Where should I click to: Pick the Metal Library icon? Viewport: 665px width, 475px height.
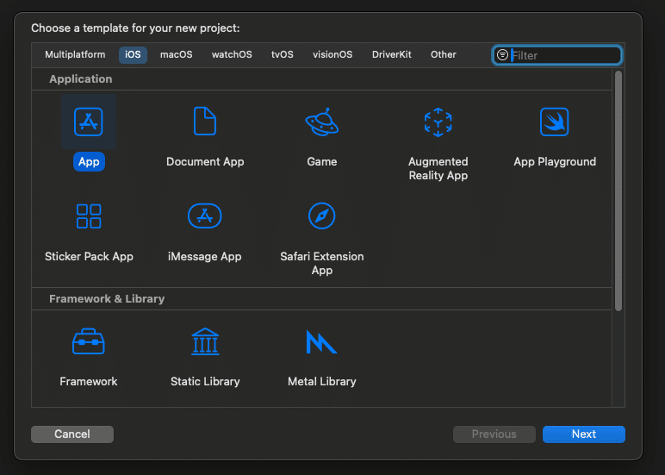321,341
